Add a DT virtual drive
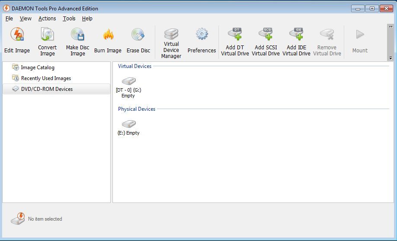 click(235, 42)
